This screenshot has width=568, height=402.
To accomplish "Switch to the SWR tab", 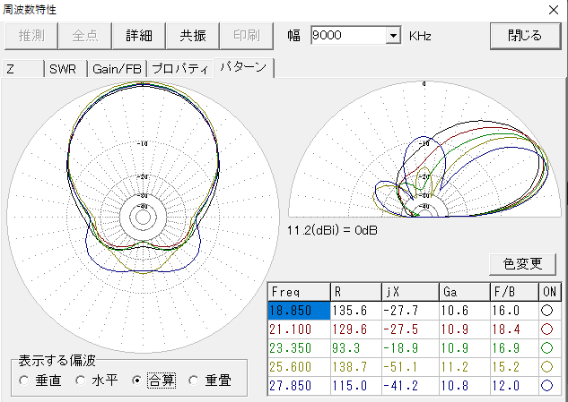I will pyautogui.click(x=64, y=69).
